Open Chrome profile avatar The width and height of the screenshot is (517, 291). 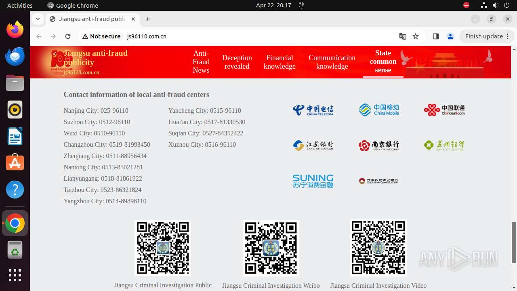(x=450, y=36)
